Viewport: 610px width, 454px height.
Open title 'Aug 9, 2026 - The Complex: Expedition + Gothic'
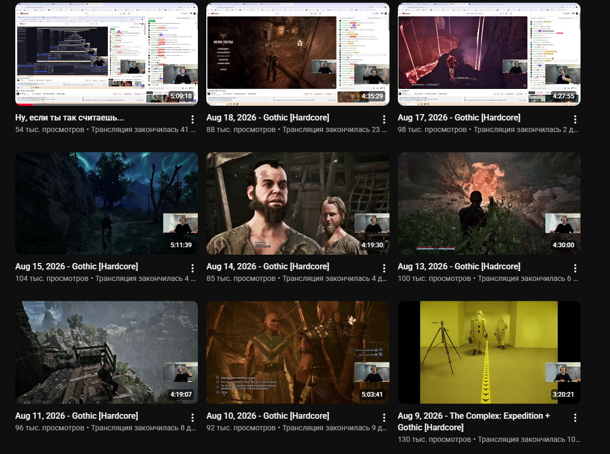pyautogui.click(x=474, y=422)
